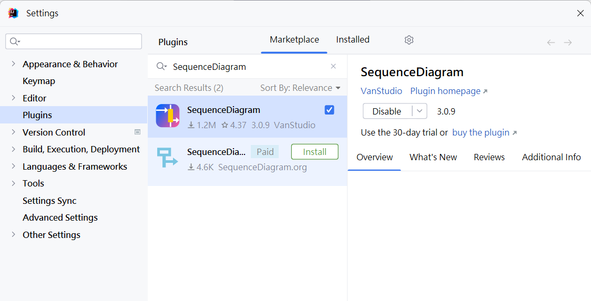Expand the Editor settings node

[x=14, y=98]
